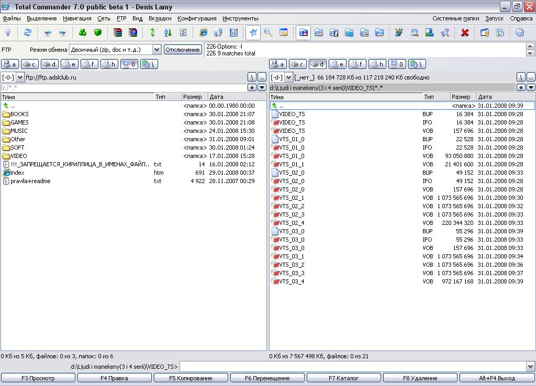Switch right panel to drive h
This screenshot has width=536, height=386.
pos(377,64)
